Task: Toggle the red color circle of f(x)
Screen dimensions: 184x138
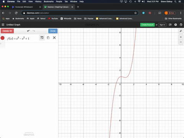Action: [x=3, y=38]
